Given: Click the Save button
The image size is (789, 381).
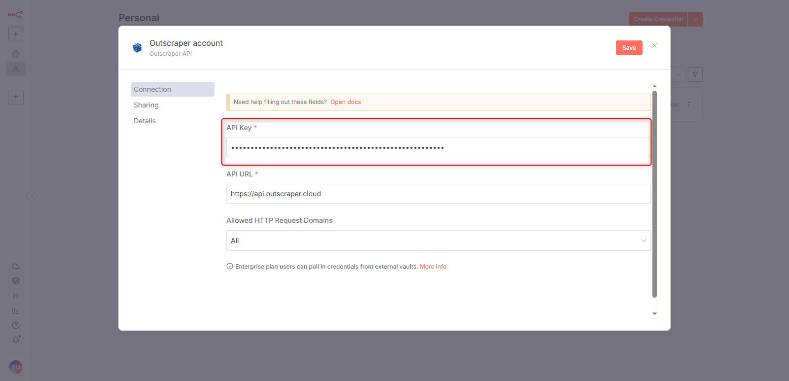Looking at the screenshot, I should (x=629, y=48).
